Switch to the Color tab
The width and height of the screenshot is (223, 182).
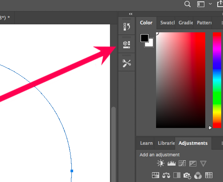[x=146, y=23]
